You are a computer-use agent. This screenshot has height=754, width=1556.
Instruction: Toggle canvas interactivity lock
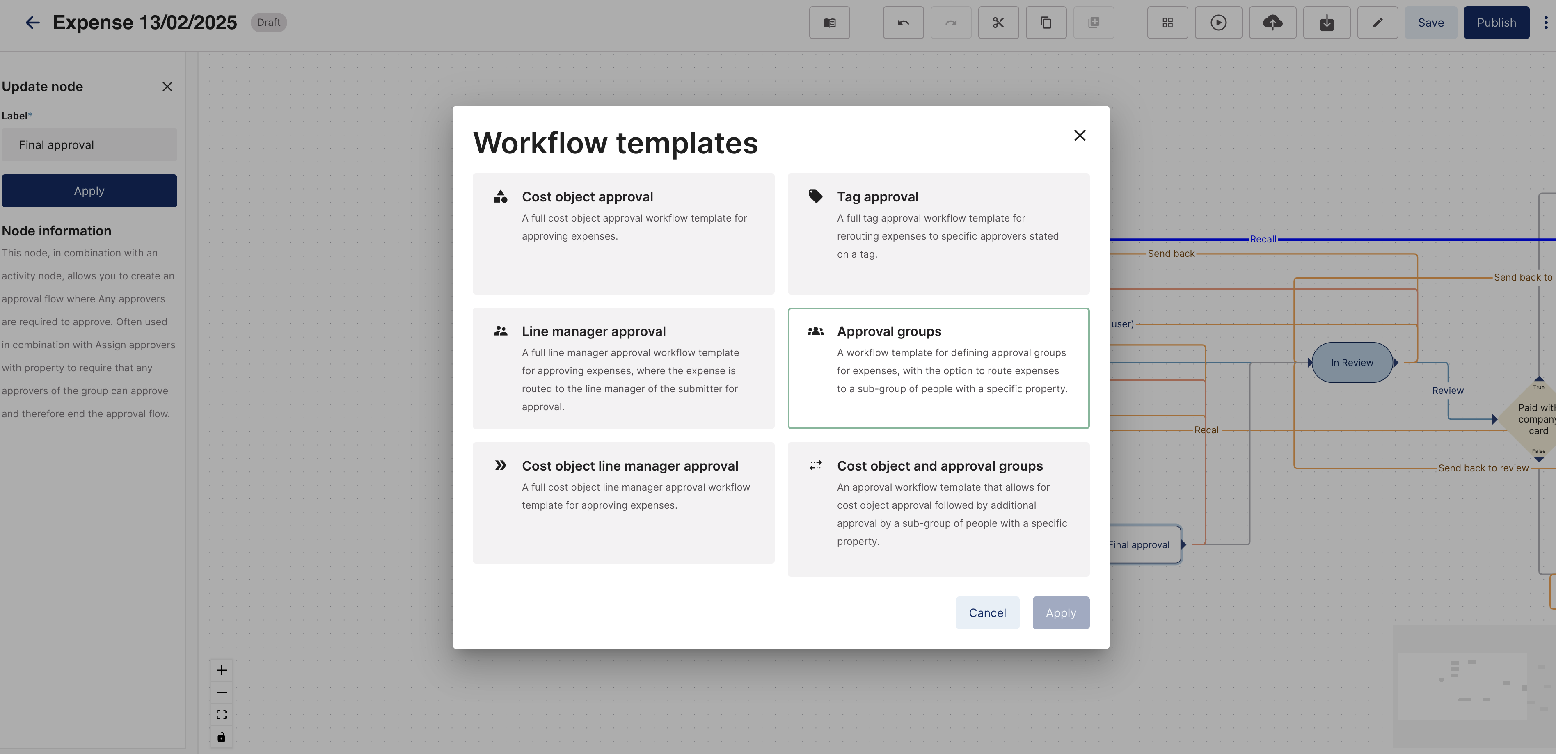point(222,737)
